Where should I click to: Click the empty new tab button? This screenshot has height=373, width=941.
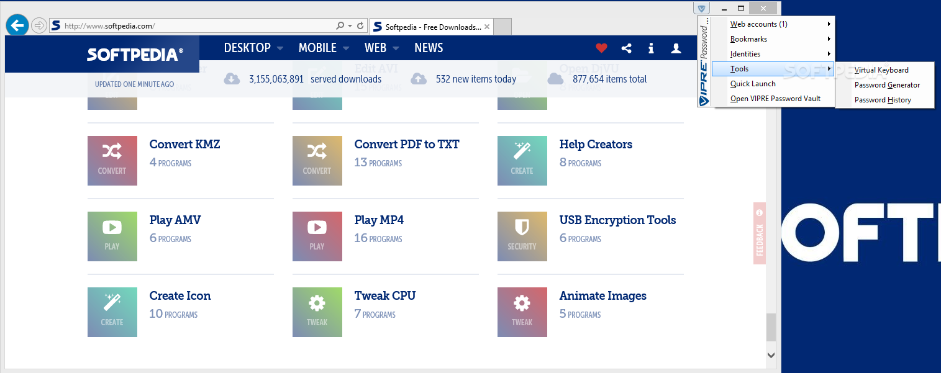(x=503, y=27)
